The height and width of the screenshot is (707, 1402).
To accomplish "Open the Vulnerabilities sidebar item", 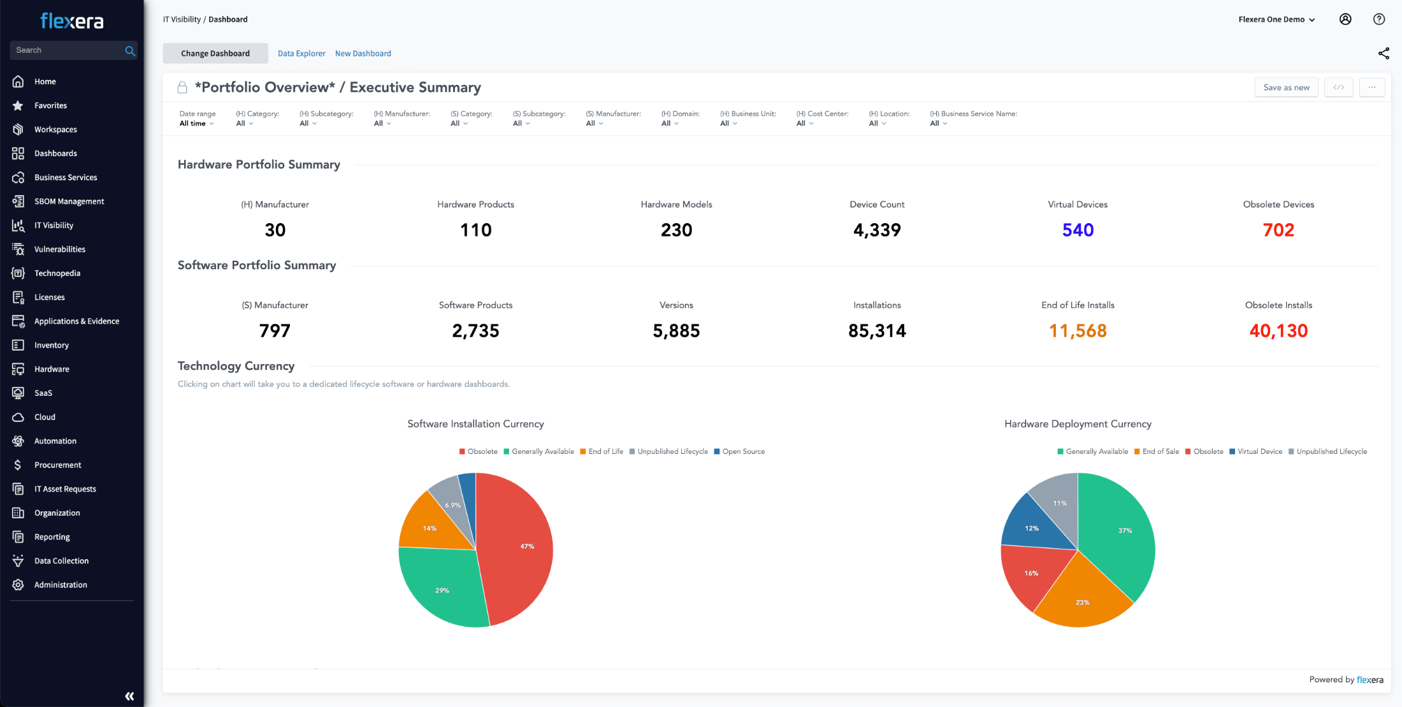I will (59, 249).
